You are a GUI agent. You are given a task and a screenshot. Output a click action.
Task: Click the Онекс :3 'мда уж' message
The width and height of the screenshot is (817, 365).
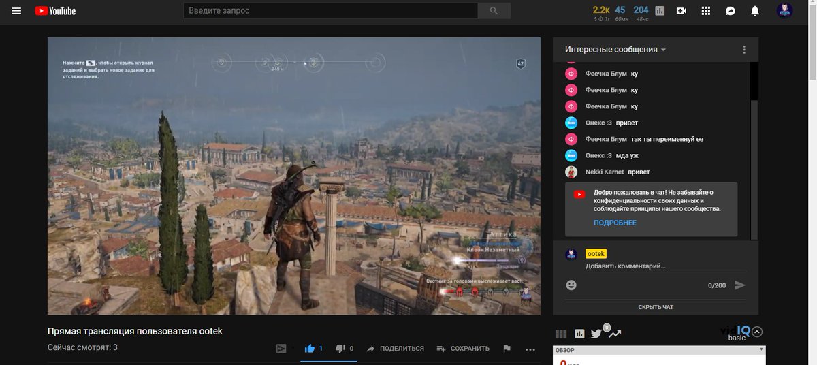(627, 155)
